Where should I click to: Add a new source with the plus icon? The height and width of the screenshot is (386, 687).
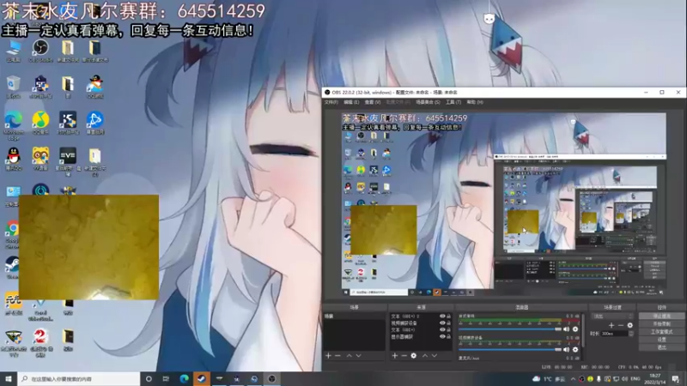[x=394, y=356]
